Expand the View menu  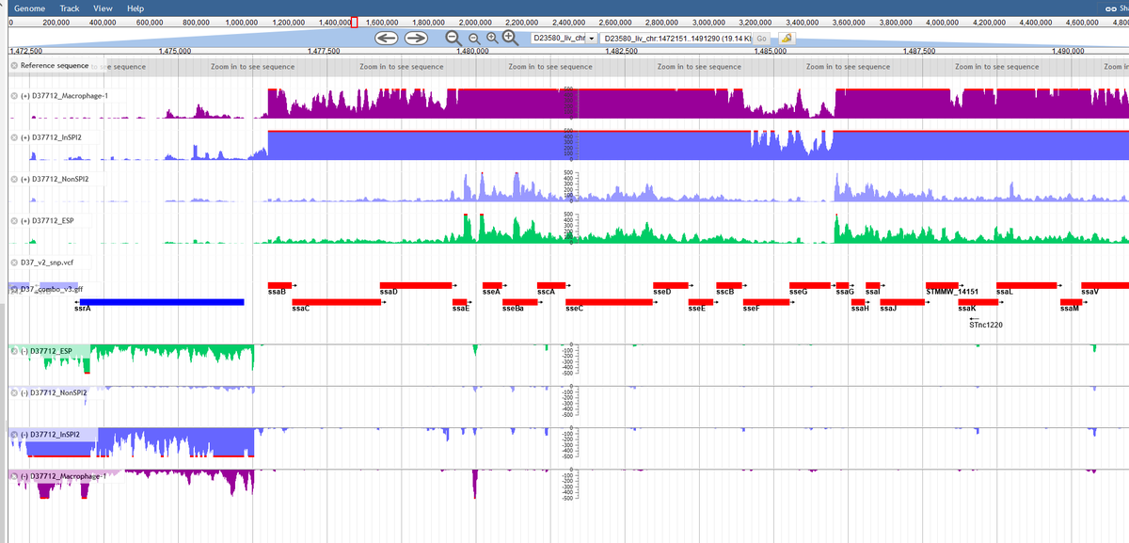click(103, 8)
